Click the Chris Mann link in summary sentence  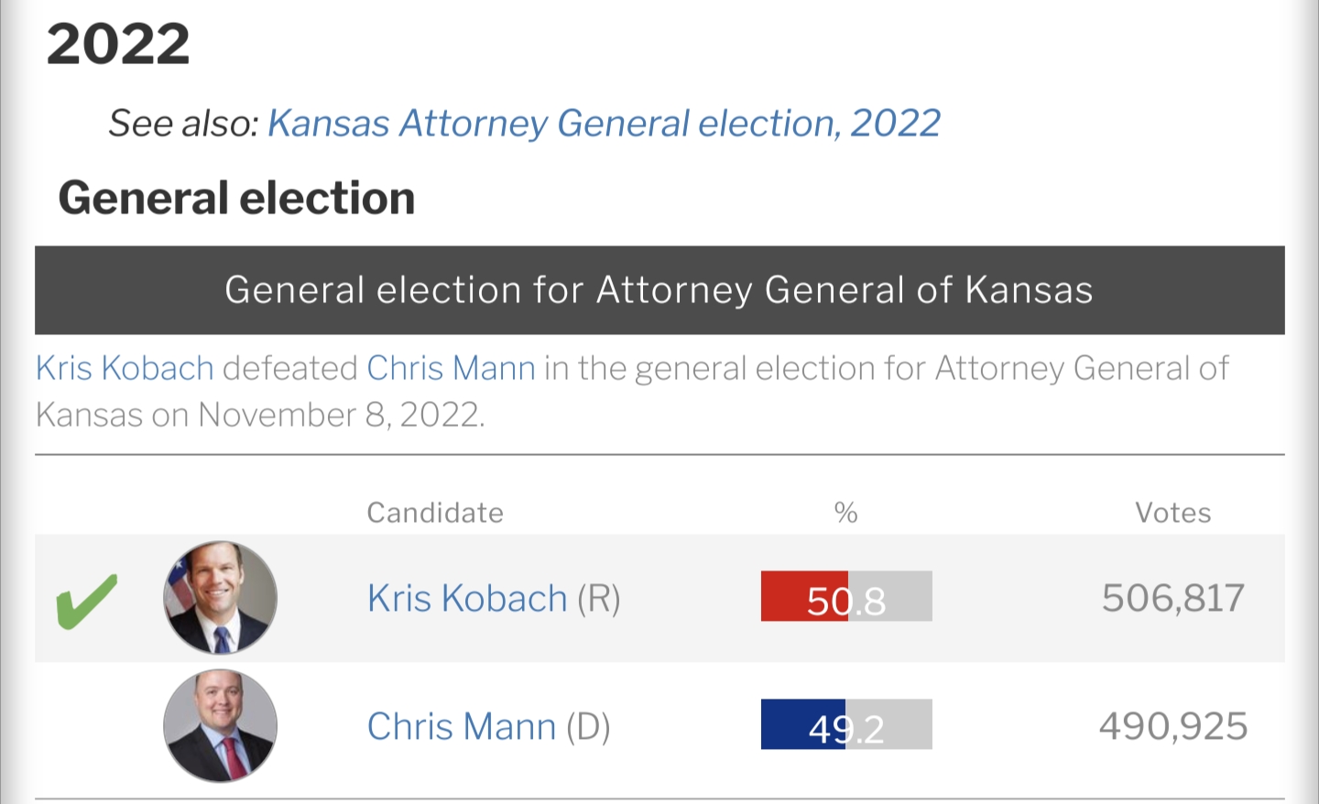[x=451, y=368]
